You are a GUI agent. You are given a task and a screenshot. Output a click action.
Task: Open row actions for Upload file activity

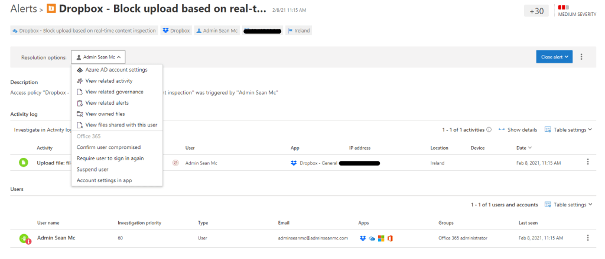(x=587, y=162)
